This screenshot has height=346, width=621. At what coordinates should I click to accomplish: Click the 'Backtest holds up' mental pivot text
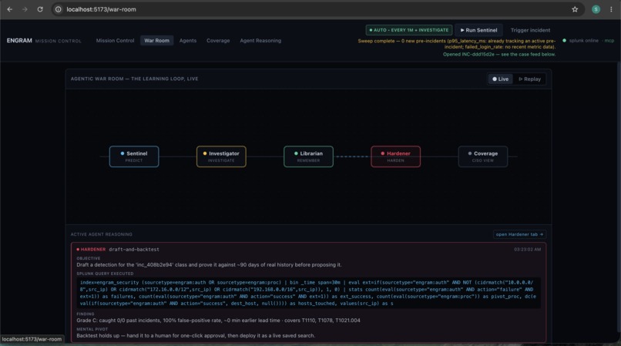[196, 335]
